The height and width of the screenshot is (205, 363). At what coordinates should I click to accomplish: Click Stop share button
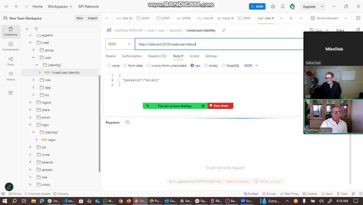tap(220, 106)
